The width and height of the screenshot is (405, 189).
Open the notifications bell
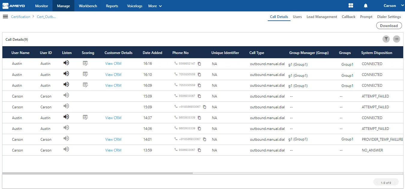click(365, 6)
